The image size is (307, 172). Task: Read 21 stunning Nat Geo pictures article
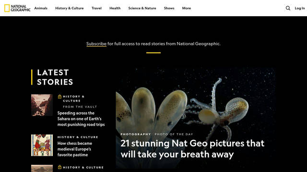pos(192,149)
